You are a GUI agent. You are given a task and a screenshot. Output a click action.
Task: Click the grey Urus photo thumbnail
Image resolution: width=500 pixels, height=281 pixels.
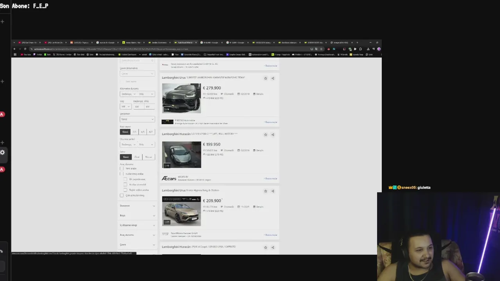(x=182, y=98)
